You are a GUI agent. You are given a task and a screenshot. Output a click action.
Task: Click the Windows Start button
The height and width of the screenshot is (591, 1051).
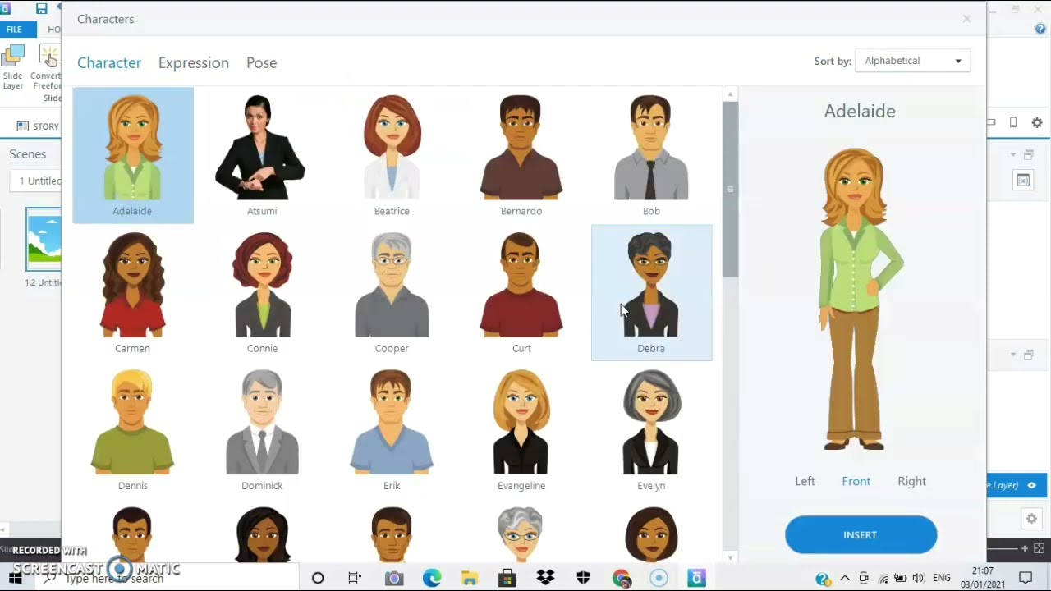coord(16,579)
